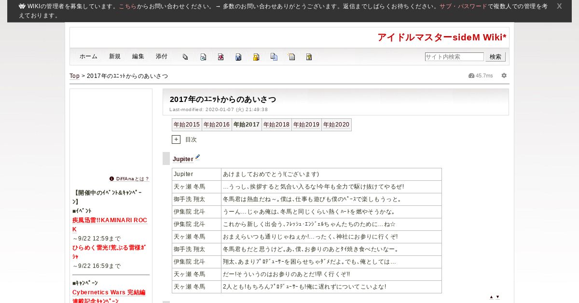Close the admin recruitment banner with X
The width and height of the screenshot is (579, 303).
pos(559,6)
